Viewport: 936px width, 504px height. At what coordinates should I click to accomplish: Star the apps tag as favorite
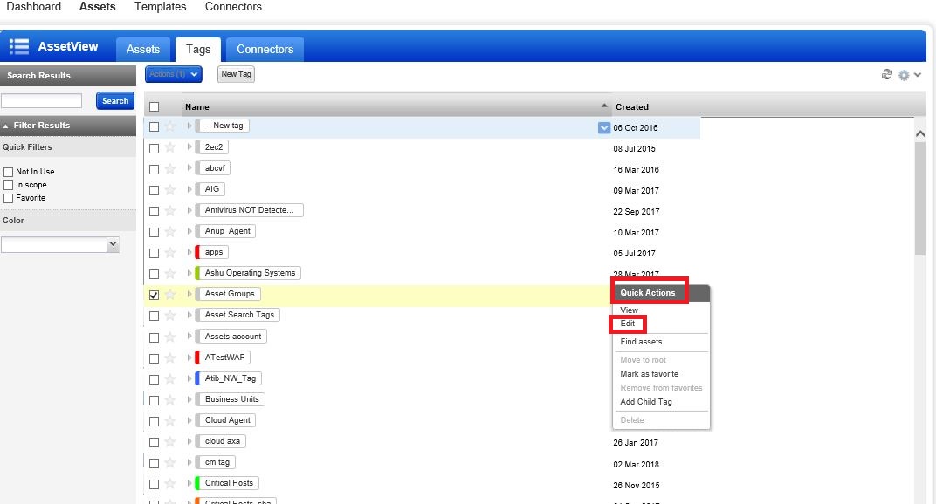tap(169, 252)
